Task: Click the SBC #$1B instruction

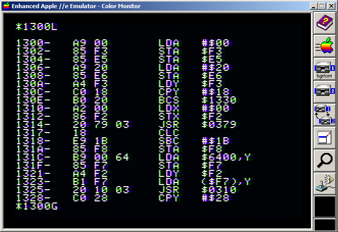Action: click(x=194, y=141)
